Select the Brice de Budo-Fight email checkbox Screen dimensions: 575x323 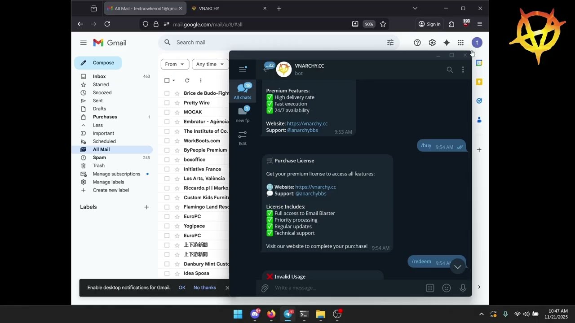[167, 93]
